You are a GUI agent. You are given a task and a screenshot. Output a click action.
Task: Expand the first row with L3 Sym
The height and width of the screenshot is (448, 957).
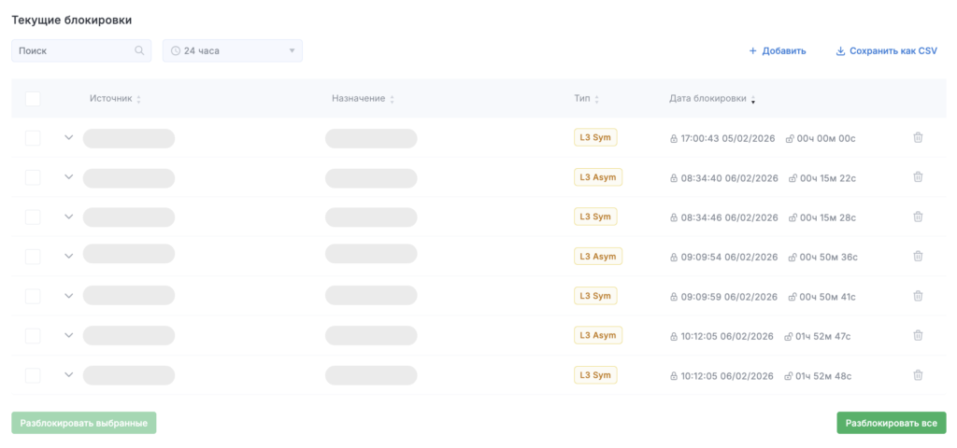pos(68,138)
